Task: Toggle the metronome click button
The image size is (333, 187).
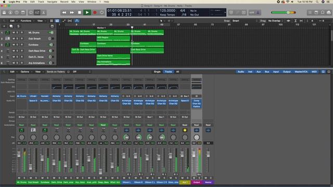Action: (258, 12)
